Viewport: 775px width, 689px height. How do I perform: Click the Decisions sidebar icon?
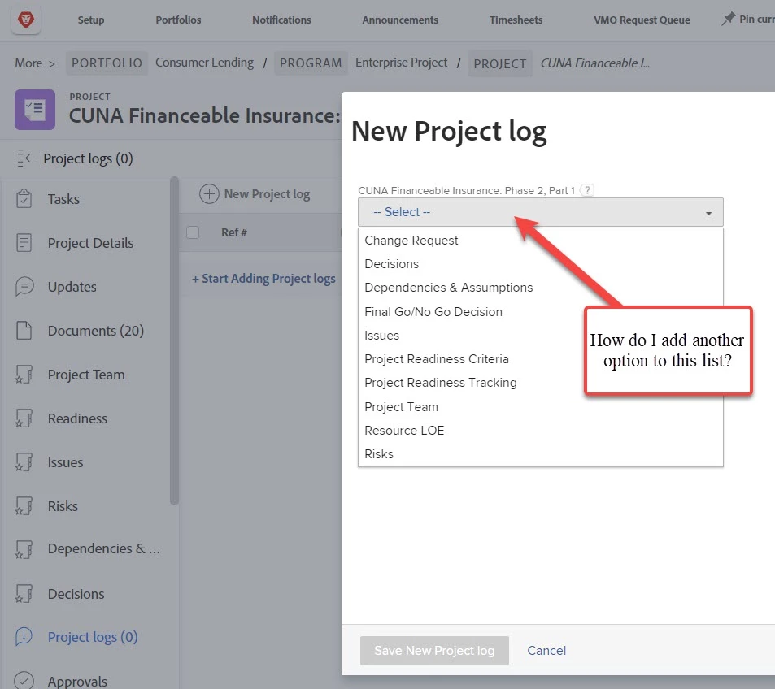click(x=24, y=594)
